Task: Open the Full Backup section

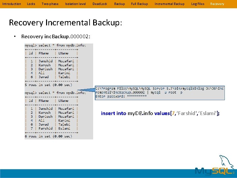Action: click(139, 4)
